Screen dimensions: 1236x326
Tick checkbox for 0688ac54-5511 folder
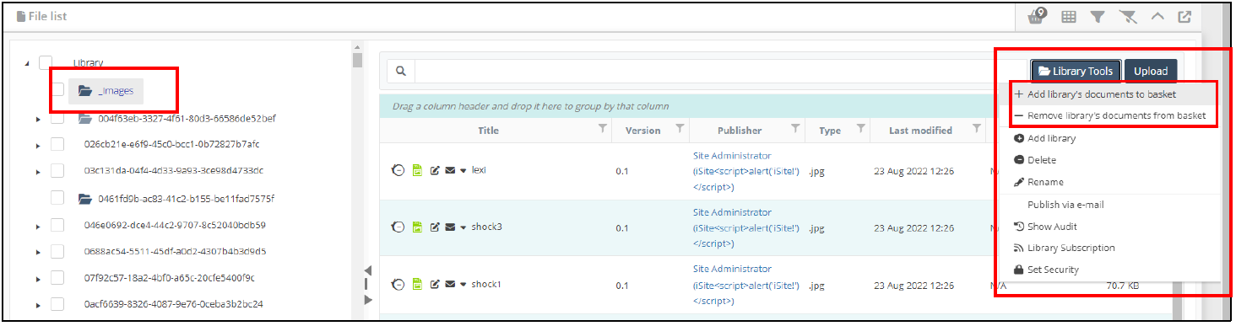[58, 251]
